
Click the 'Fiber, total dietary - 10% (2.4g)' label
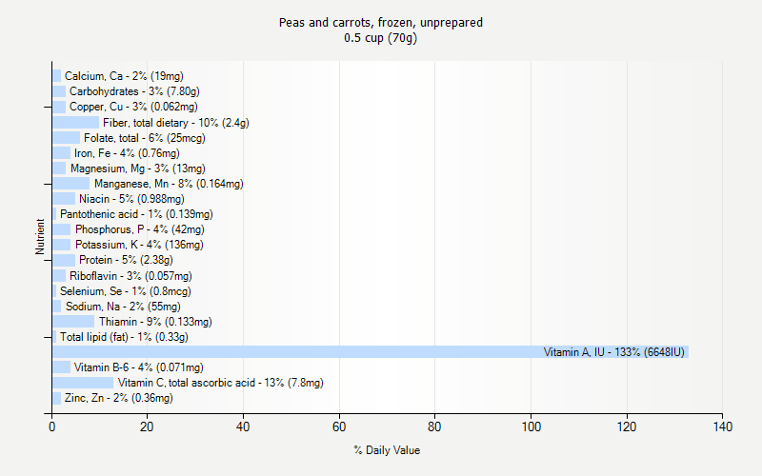coord(176,123)
